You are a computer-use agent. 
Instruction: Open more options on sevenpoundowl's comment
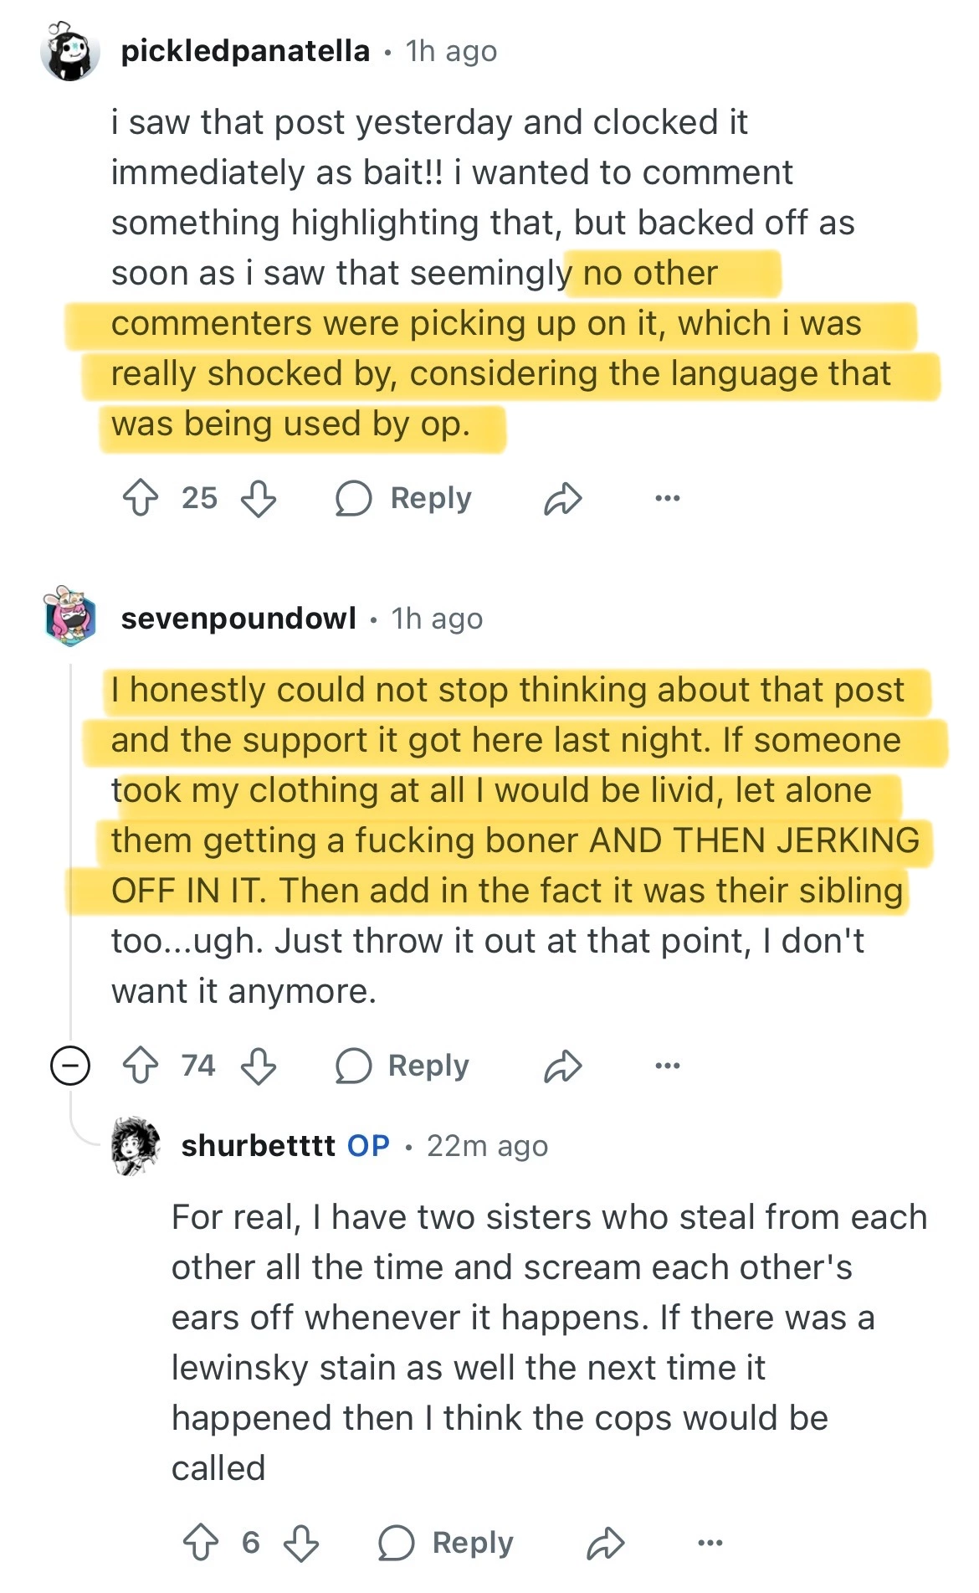pos(667,1066)
